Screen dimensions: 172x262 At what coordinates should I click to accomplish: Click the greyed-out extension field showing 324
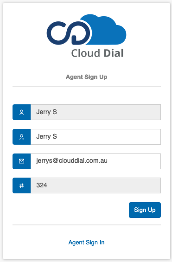(x=96, y=185)
